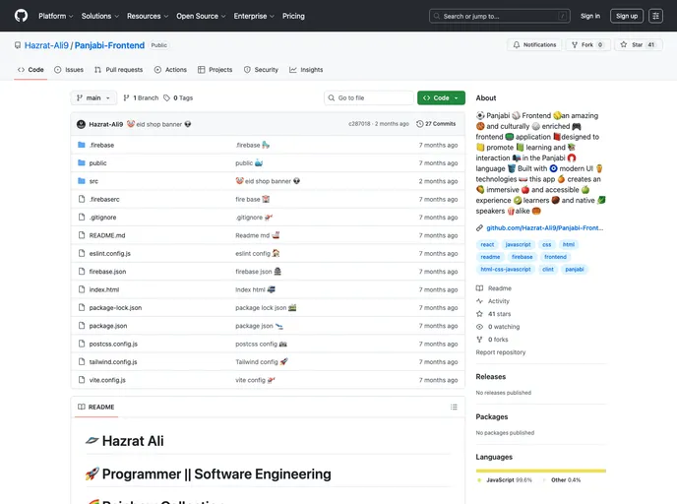The image size is (677, 504).
Task: Click the Notifications bell button
Action: (534, 45)
